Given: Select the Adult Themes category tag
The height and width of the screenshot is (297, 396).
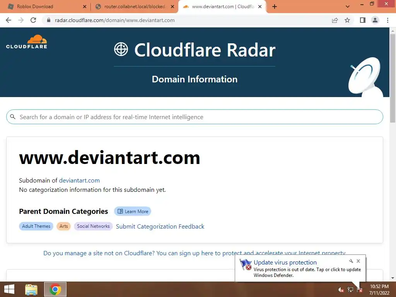Looking at the screenshot, I should [36, 226].
